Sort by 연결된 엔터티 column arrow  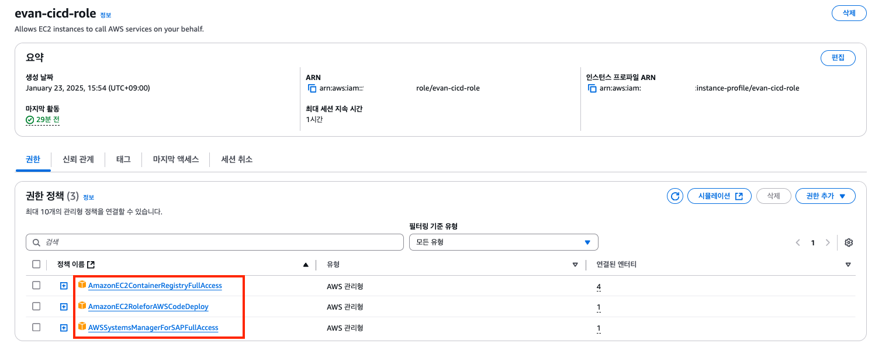click(x=848, y=265)
